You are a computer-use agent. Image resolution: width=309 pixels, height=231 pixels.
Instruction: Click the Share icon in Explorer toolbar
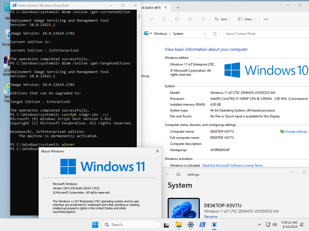click(190, 19)
